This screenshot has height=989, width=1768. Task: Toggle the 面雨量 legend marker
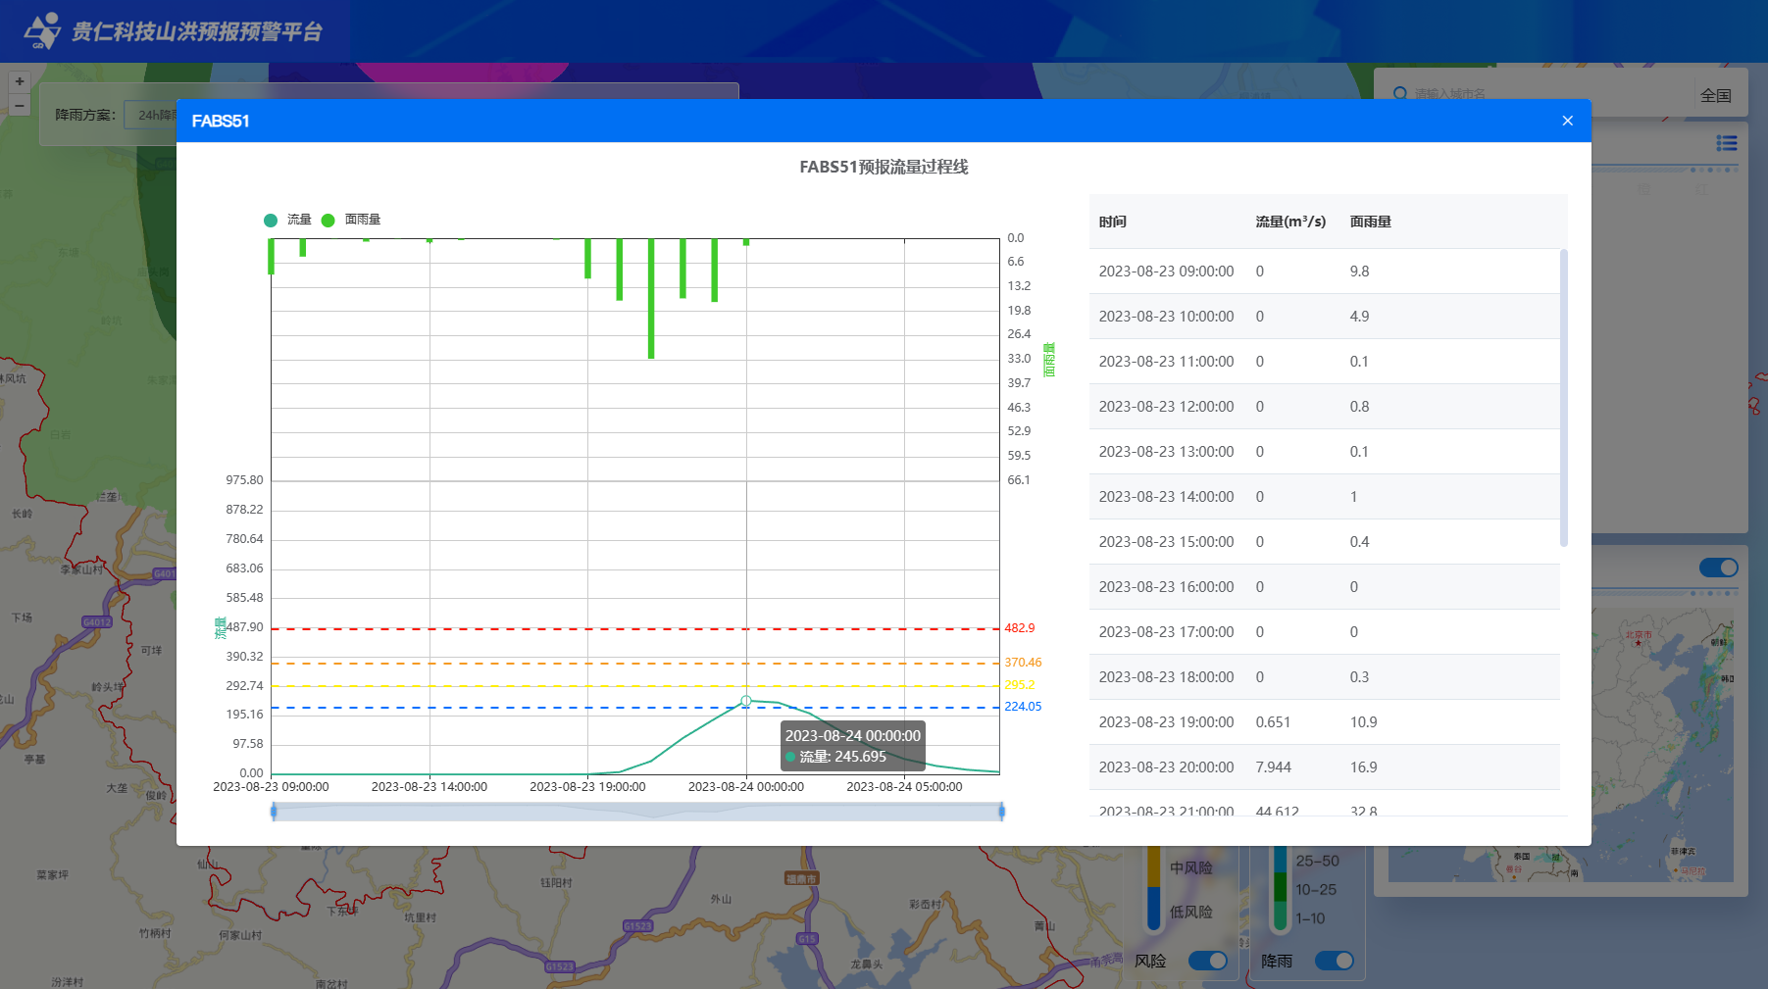[x=328, y=221]
